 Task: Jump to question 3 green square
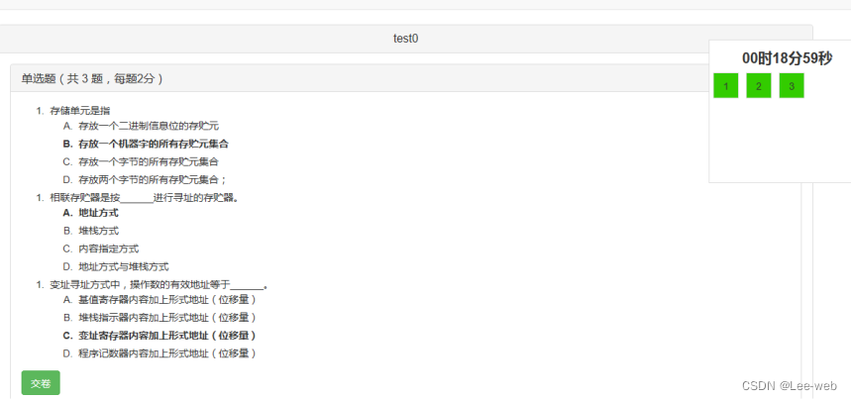point(792,86)
